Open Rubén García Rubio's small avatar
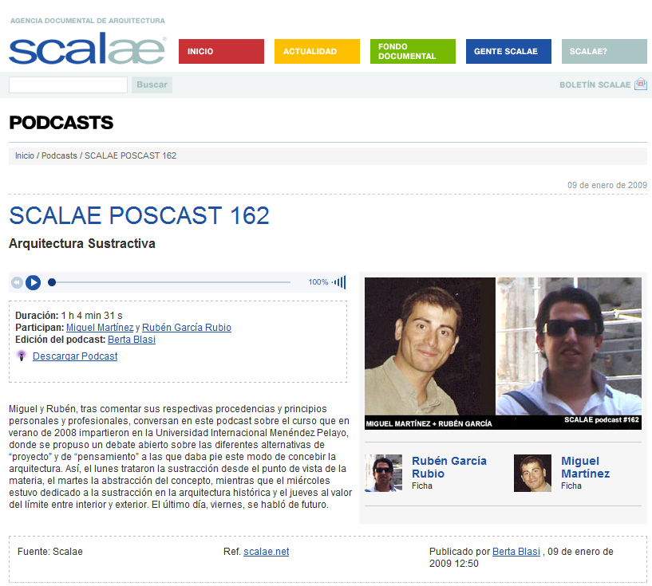This screenshot has height=586, width=652. (383, 473)
